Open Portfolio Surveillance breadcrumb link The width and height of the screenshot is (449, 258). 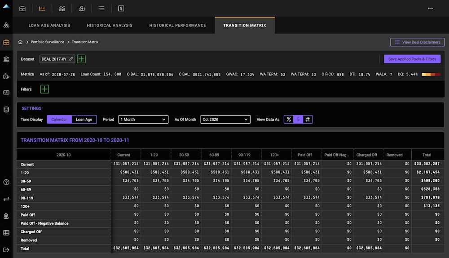pos(48,42)
